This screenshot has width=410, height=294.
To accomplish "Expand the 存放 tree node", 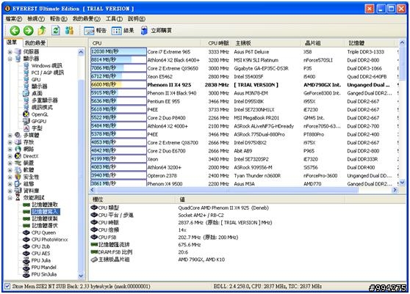I will 10,142.
